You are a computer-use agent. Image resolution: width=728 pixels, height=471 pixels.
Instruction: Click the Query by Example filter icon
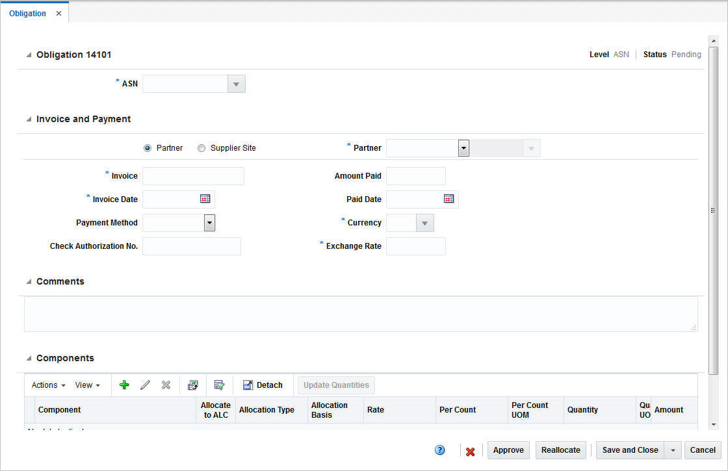[219, 385]
